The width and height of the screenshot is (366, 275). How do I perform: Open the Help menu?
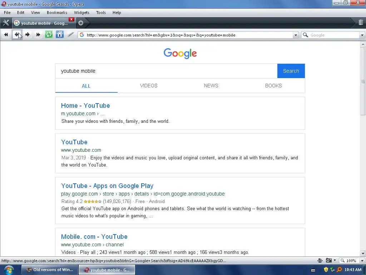tap(117, 13)
